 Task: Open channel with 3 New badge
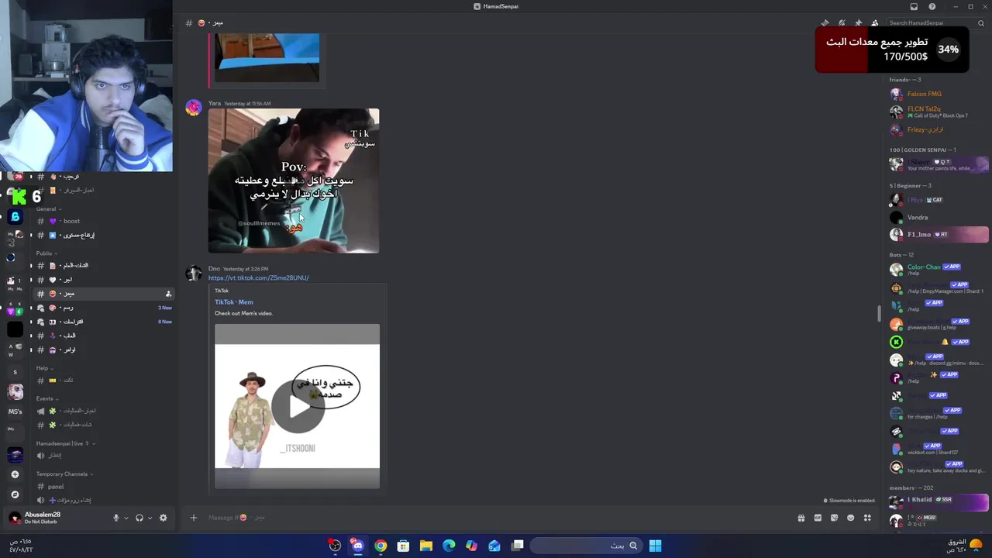(x=104, y=308)
